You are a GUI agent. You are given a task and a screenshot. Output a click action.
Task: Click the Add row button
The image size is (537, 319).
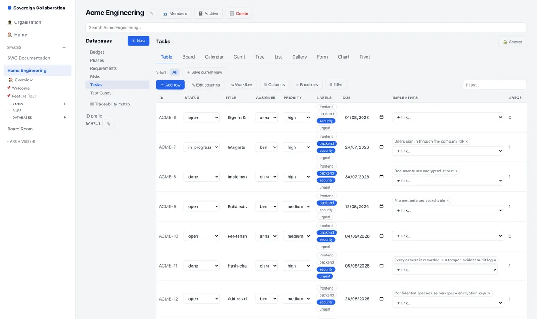click(170, 85)
